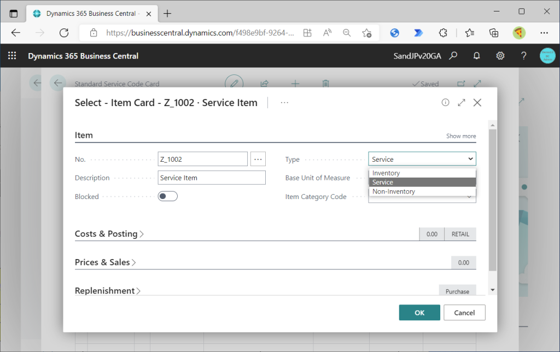Screen dimensions: 560x352
Task: Click the delete trash icon on the background card
Action: [x=325, y=84]
